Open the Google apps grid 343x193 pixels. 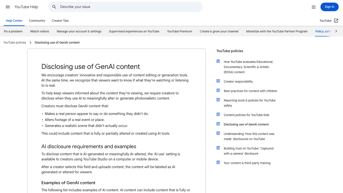coord(314,7)
